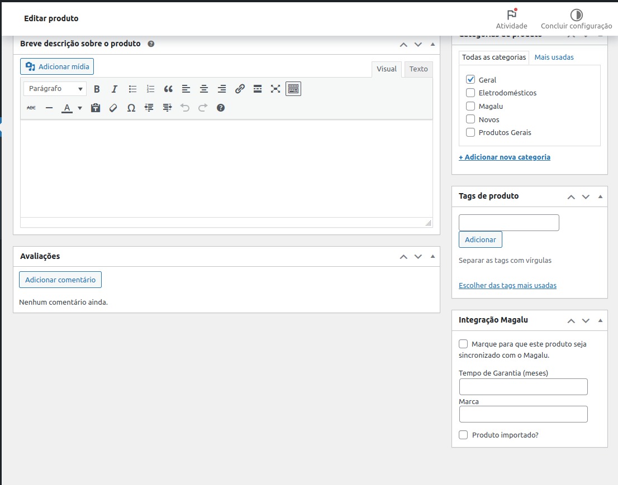Focus the Tempo de Garantia field
The image size is (618, 485).
click(x=524, y=387)
